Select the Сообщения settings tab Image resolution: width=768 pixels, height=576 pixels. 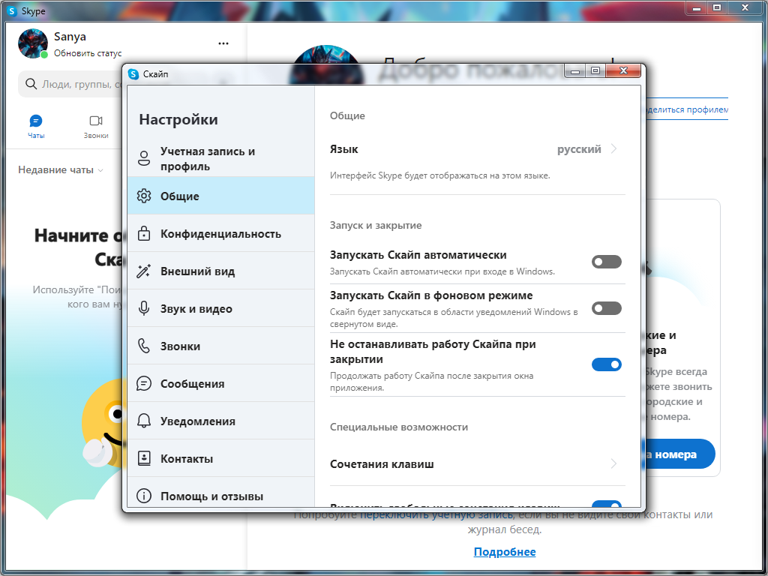click(x=221, y=383)
